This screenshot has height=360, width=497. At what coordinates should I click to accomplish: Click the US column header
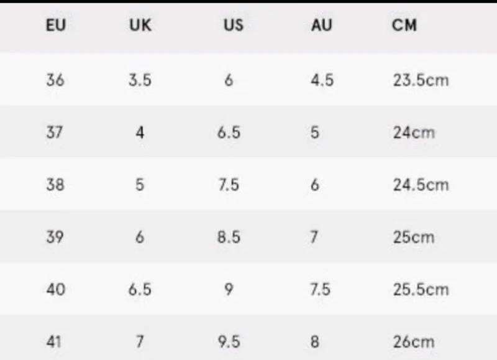click(234, 25)
